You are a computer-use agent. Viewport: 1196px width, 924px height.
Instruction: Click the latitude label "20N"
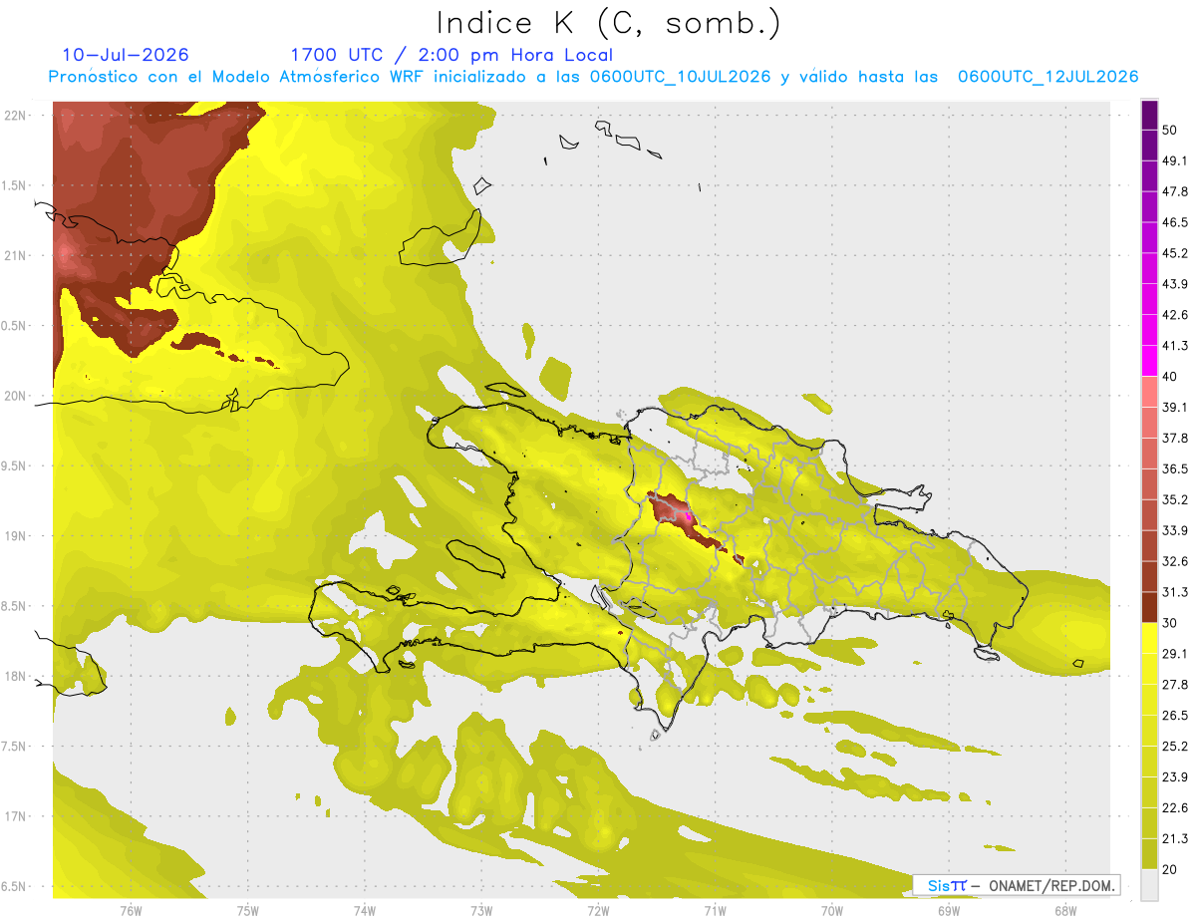coord(17,396)
